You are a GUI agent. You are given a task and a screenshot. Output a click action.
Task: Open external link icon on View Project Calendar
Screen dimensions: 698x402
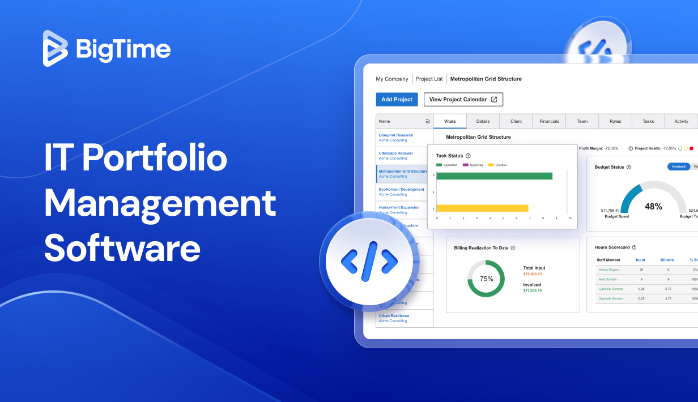pyautogui.click(x=494, y=100)
